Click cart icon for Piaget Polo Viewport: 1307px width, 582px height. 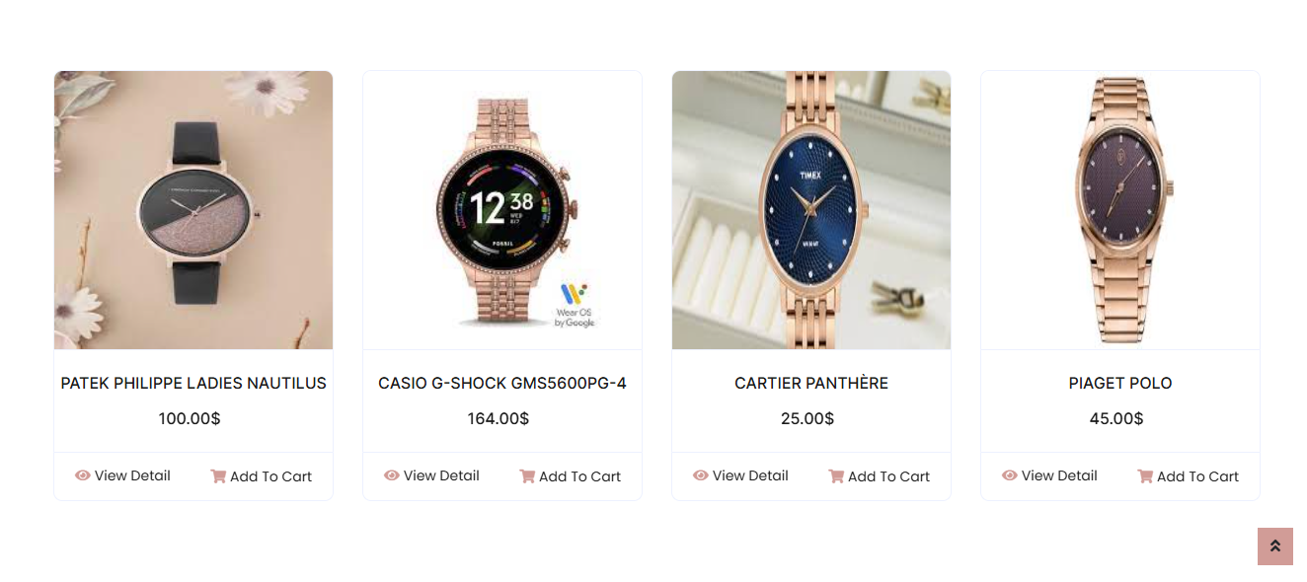click(1145, 476)
